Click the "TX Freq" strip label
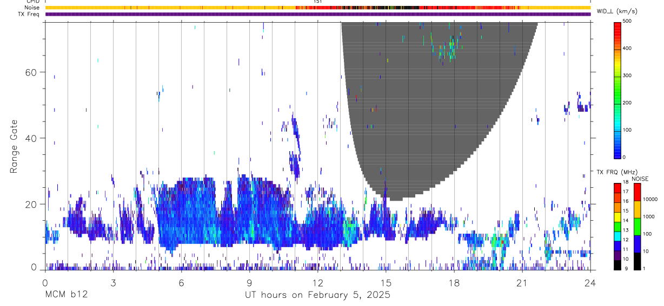The width and height of the screenshot is (664, 306). [x=30, y=14]
